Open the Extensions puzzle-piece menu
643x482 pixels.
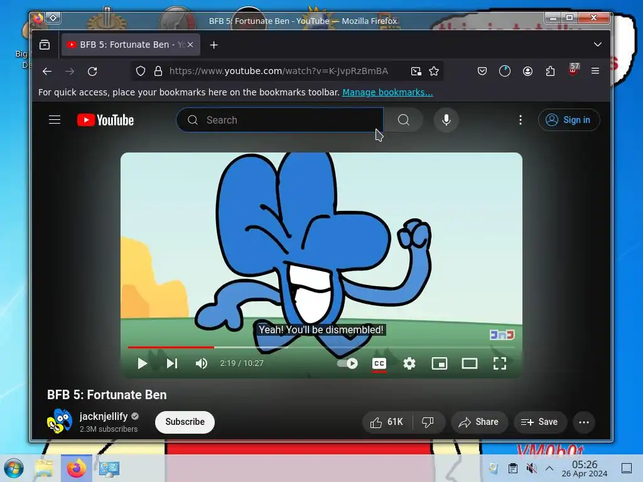pos(550,72)
